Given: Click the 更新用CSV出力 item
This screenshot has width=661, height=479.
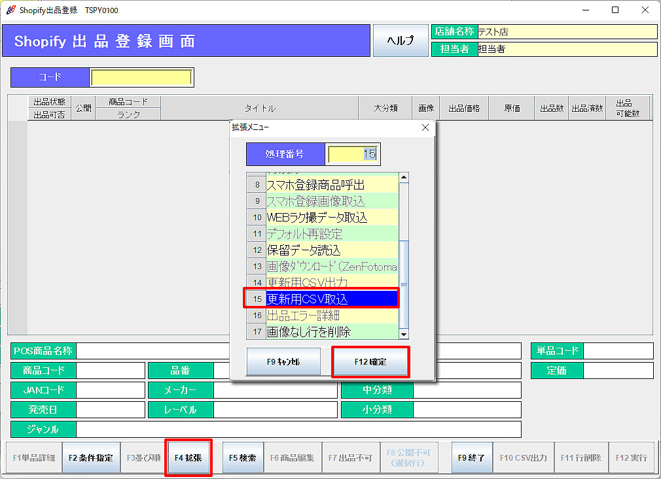Looking at the screenshot, I should [x=332, y=282].
